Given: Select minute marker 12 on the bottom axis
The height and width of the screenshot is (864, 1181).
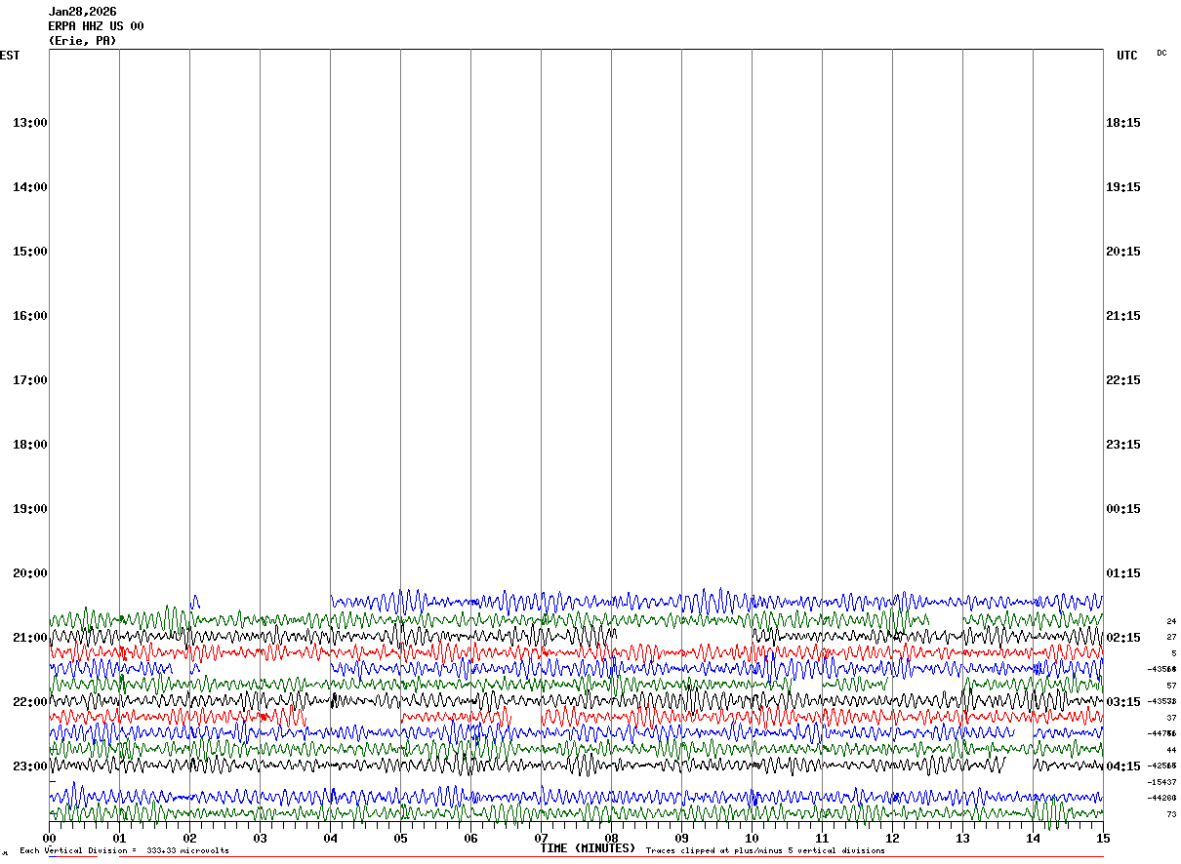Looking at the screenshot, I should tap(892, 839).
